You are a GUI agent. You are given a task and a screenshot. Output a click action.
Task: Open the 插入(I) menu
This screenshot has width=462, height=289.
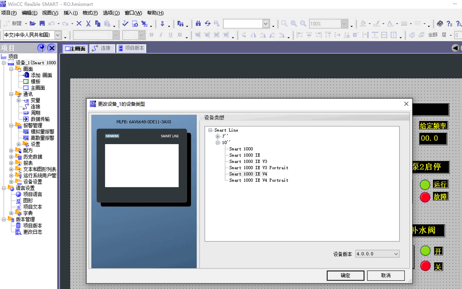coord(71,13)
